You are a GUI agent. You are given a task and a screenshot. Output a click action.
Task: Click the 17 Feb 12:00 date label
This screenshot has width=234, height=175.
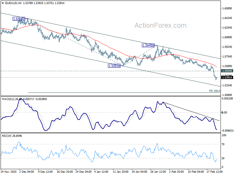click(x=214, y=171)
